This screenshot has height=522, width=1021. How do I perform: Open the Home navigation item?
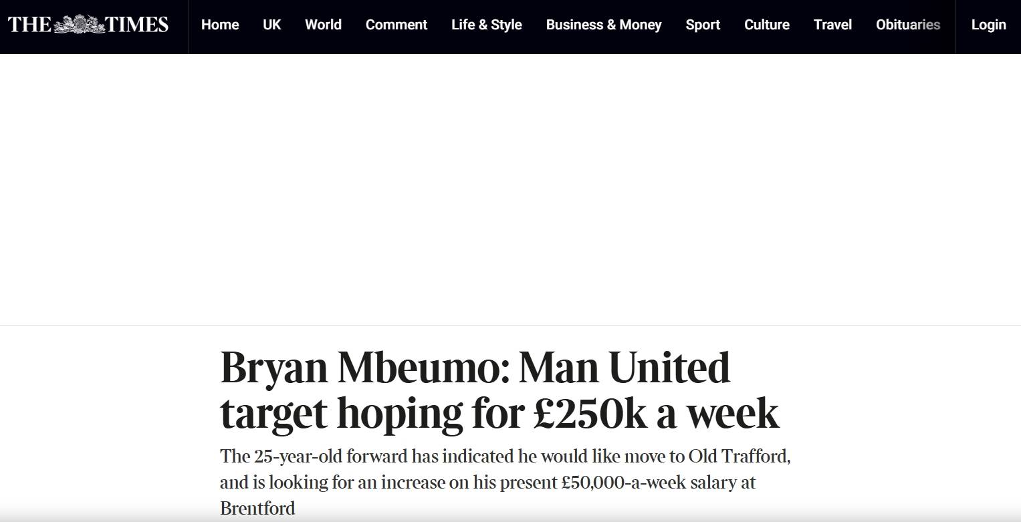(x=220, y=25)
